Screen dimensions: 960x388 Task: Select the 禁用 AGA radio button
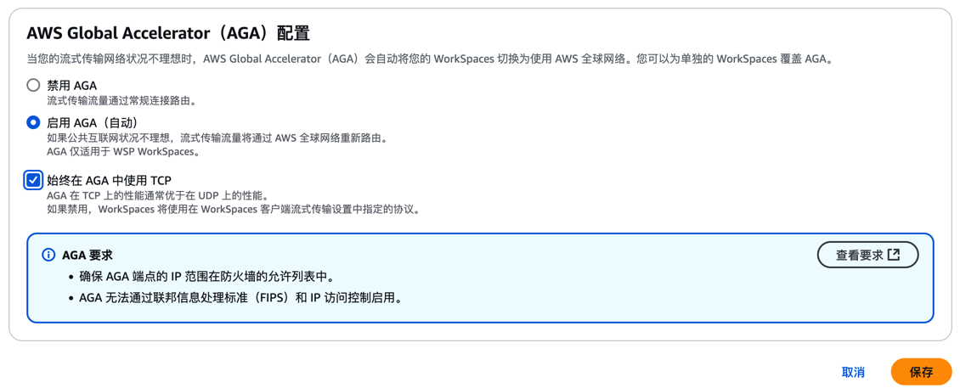33,85
